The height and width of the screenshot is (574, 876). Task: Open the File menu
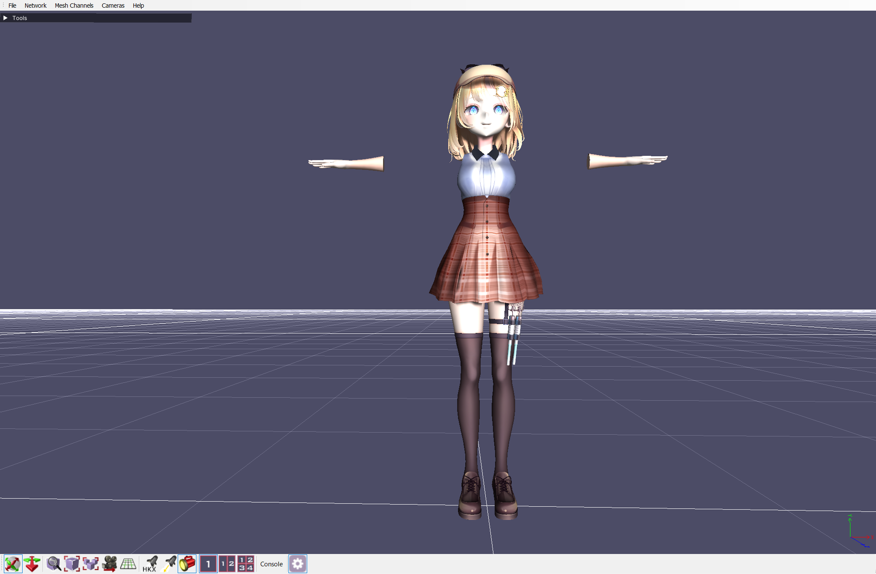tap(12, 6)
